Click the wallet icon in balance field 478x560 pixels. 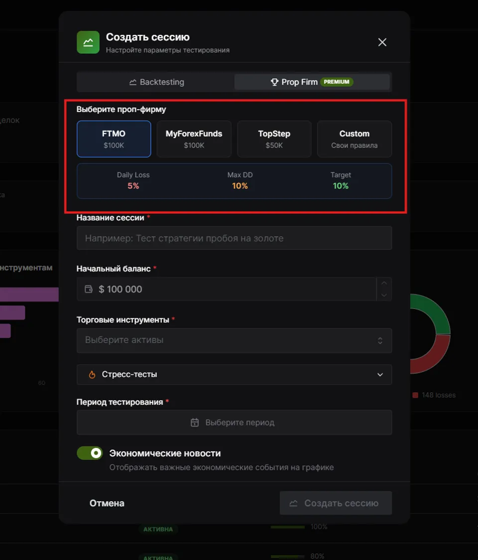(89, 289)
